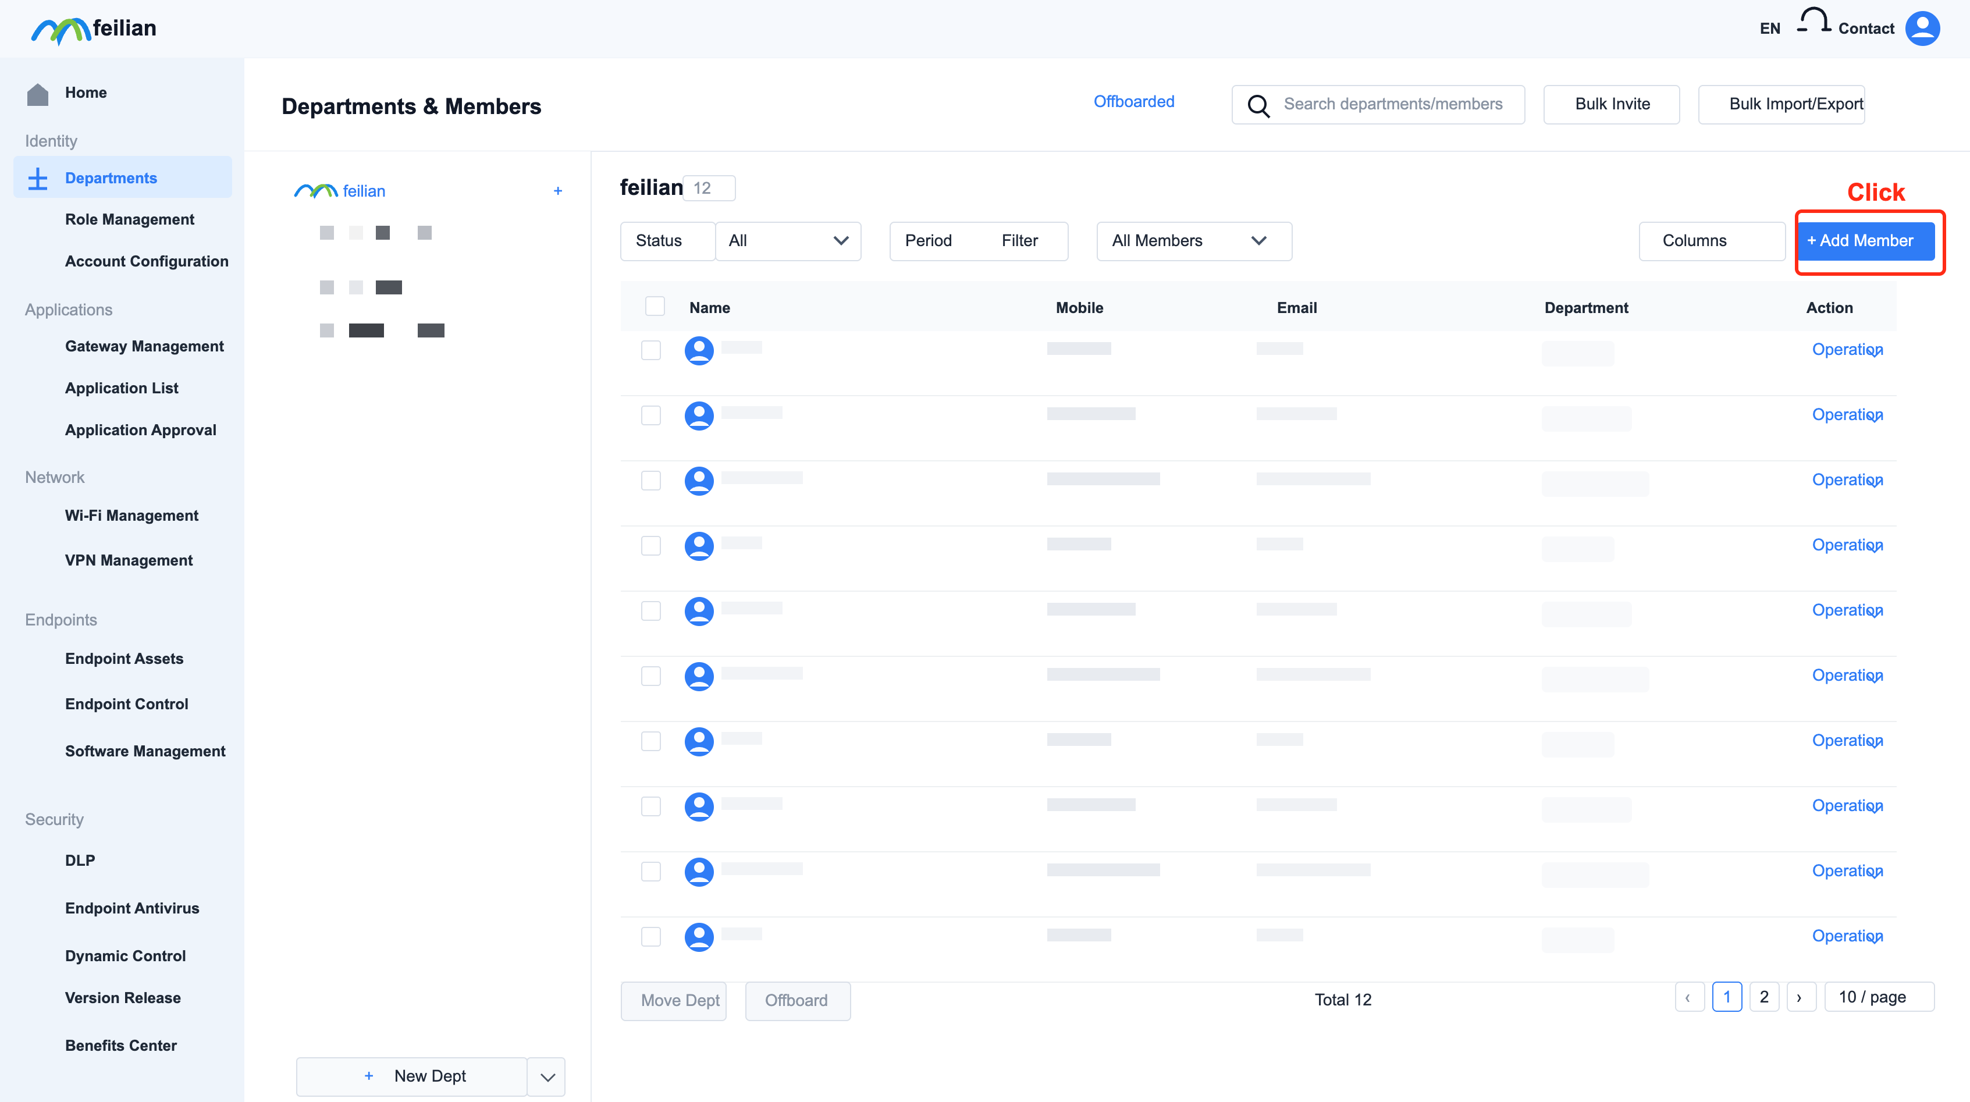Screen dimensions: 1970x1102
Task: Open Wi-Fi Management in sidebar
Action: 131,516
